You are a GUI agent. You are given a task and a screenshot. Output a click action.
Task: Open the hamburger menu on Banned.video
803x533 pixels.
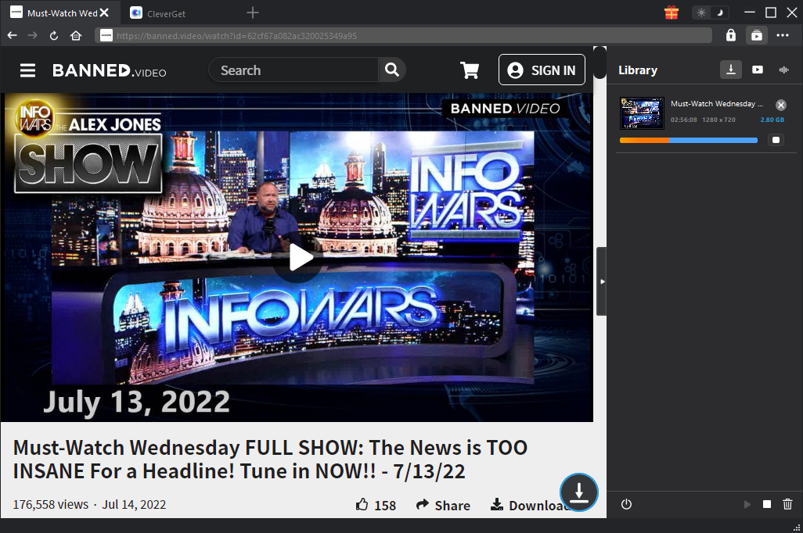tap(28, 70)
